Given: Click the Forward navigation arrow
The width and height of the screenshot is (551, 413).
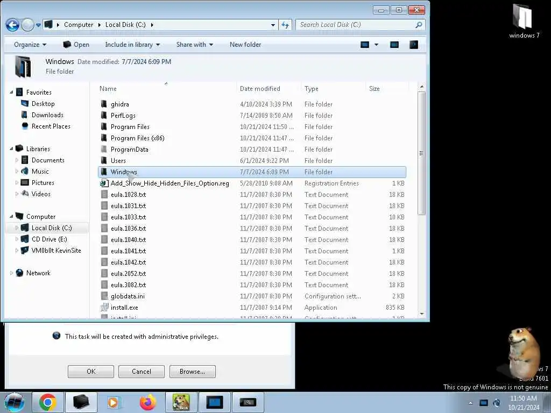Looking at the screenshot, I should click(28, 25).
